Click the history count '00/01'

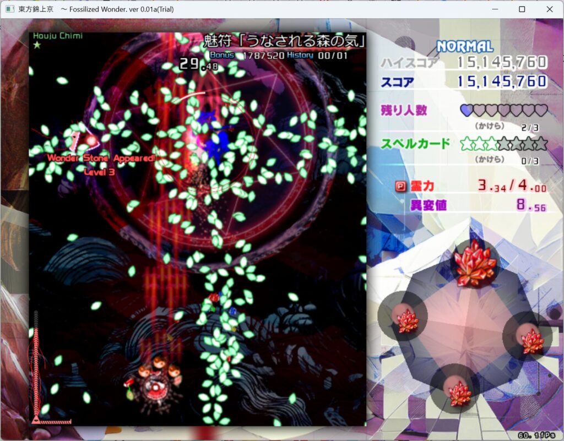pos(332,56)
